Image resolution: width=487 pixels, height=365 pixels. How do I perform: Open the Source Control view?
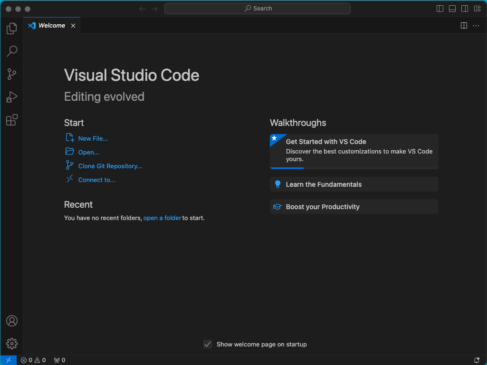[12, 74]
